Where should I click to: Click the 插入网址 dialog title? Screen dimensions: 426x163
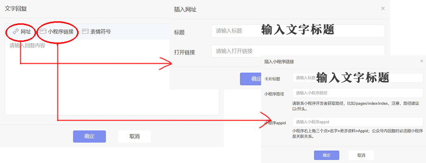[185, 10]
